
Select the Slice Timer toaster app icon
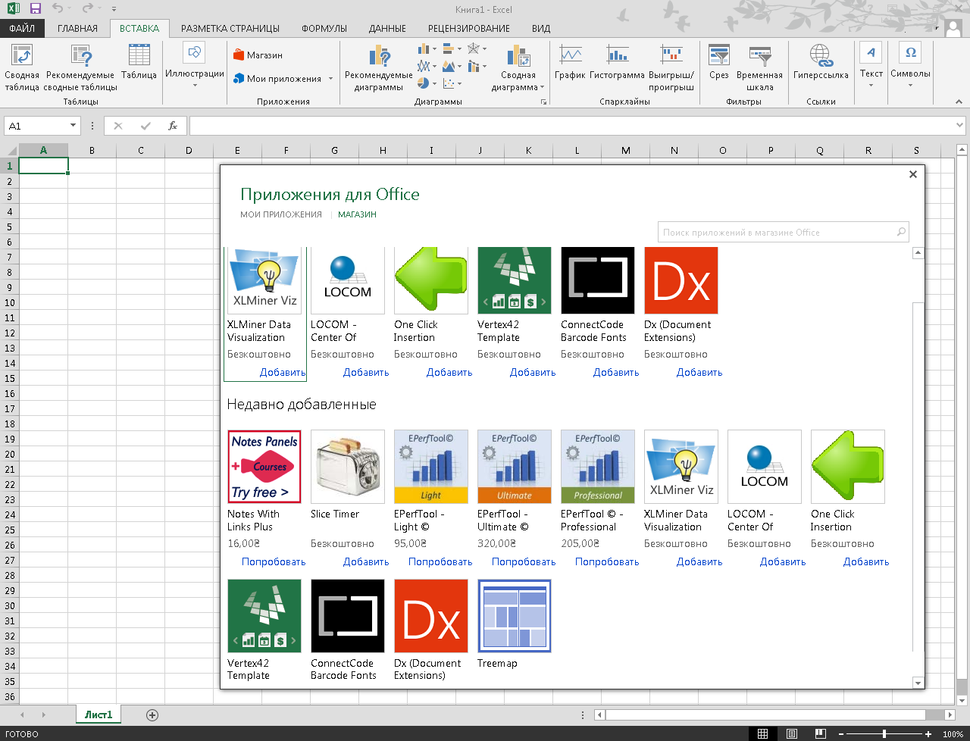tap(348, 467)
